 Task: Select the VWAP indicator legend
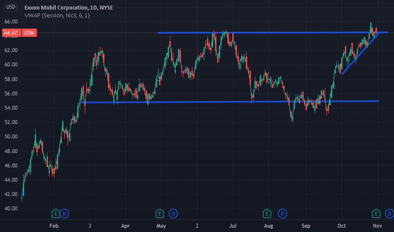(57, 15)
